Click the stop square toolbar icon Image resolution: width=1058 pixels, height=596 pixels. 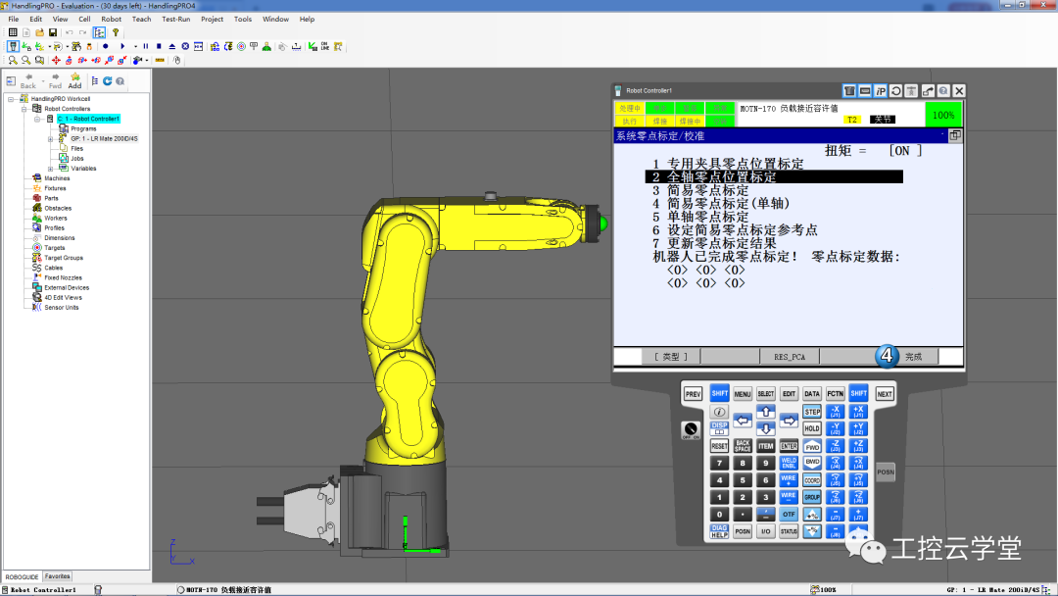coord(159,46)
